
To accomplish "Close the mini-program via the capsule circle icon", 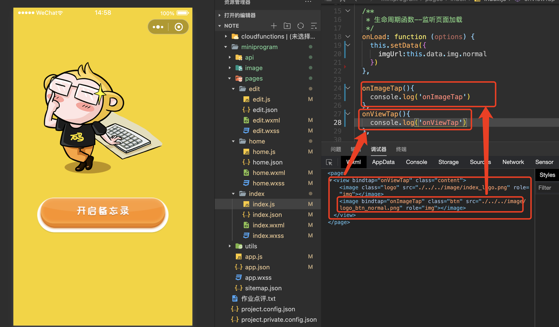I will (178, 27).
